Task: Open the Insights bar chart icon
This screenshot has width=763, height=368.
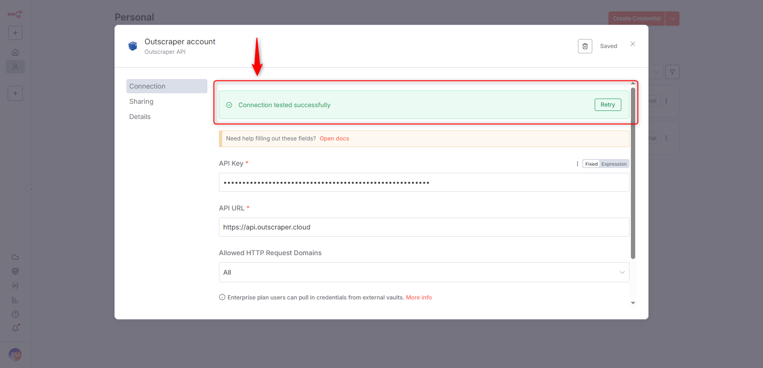Action: tap(15, 300)
